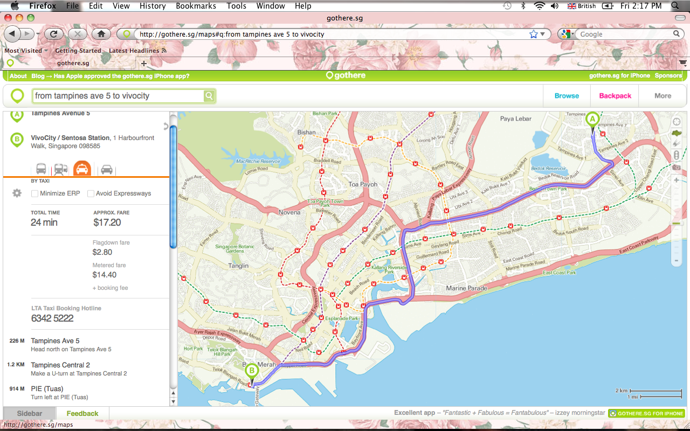Open the Tools menu

236,6
